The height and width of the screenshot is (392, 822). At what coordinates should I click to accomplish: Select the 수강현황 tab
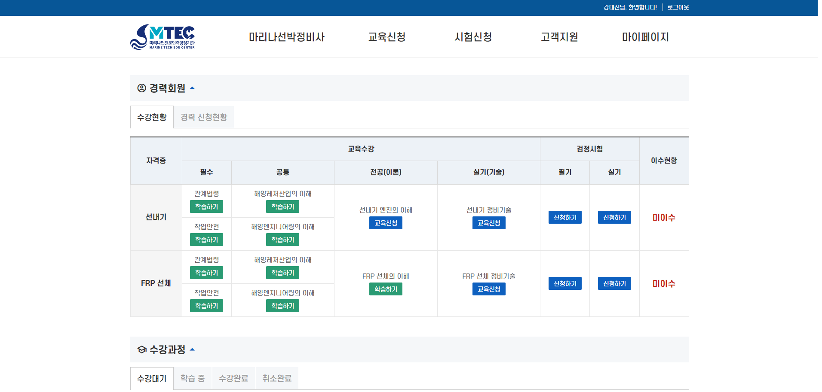[x=152, y=117]
